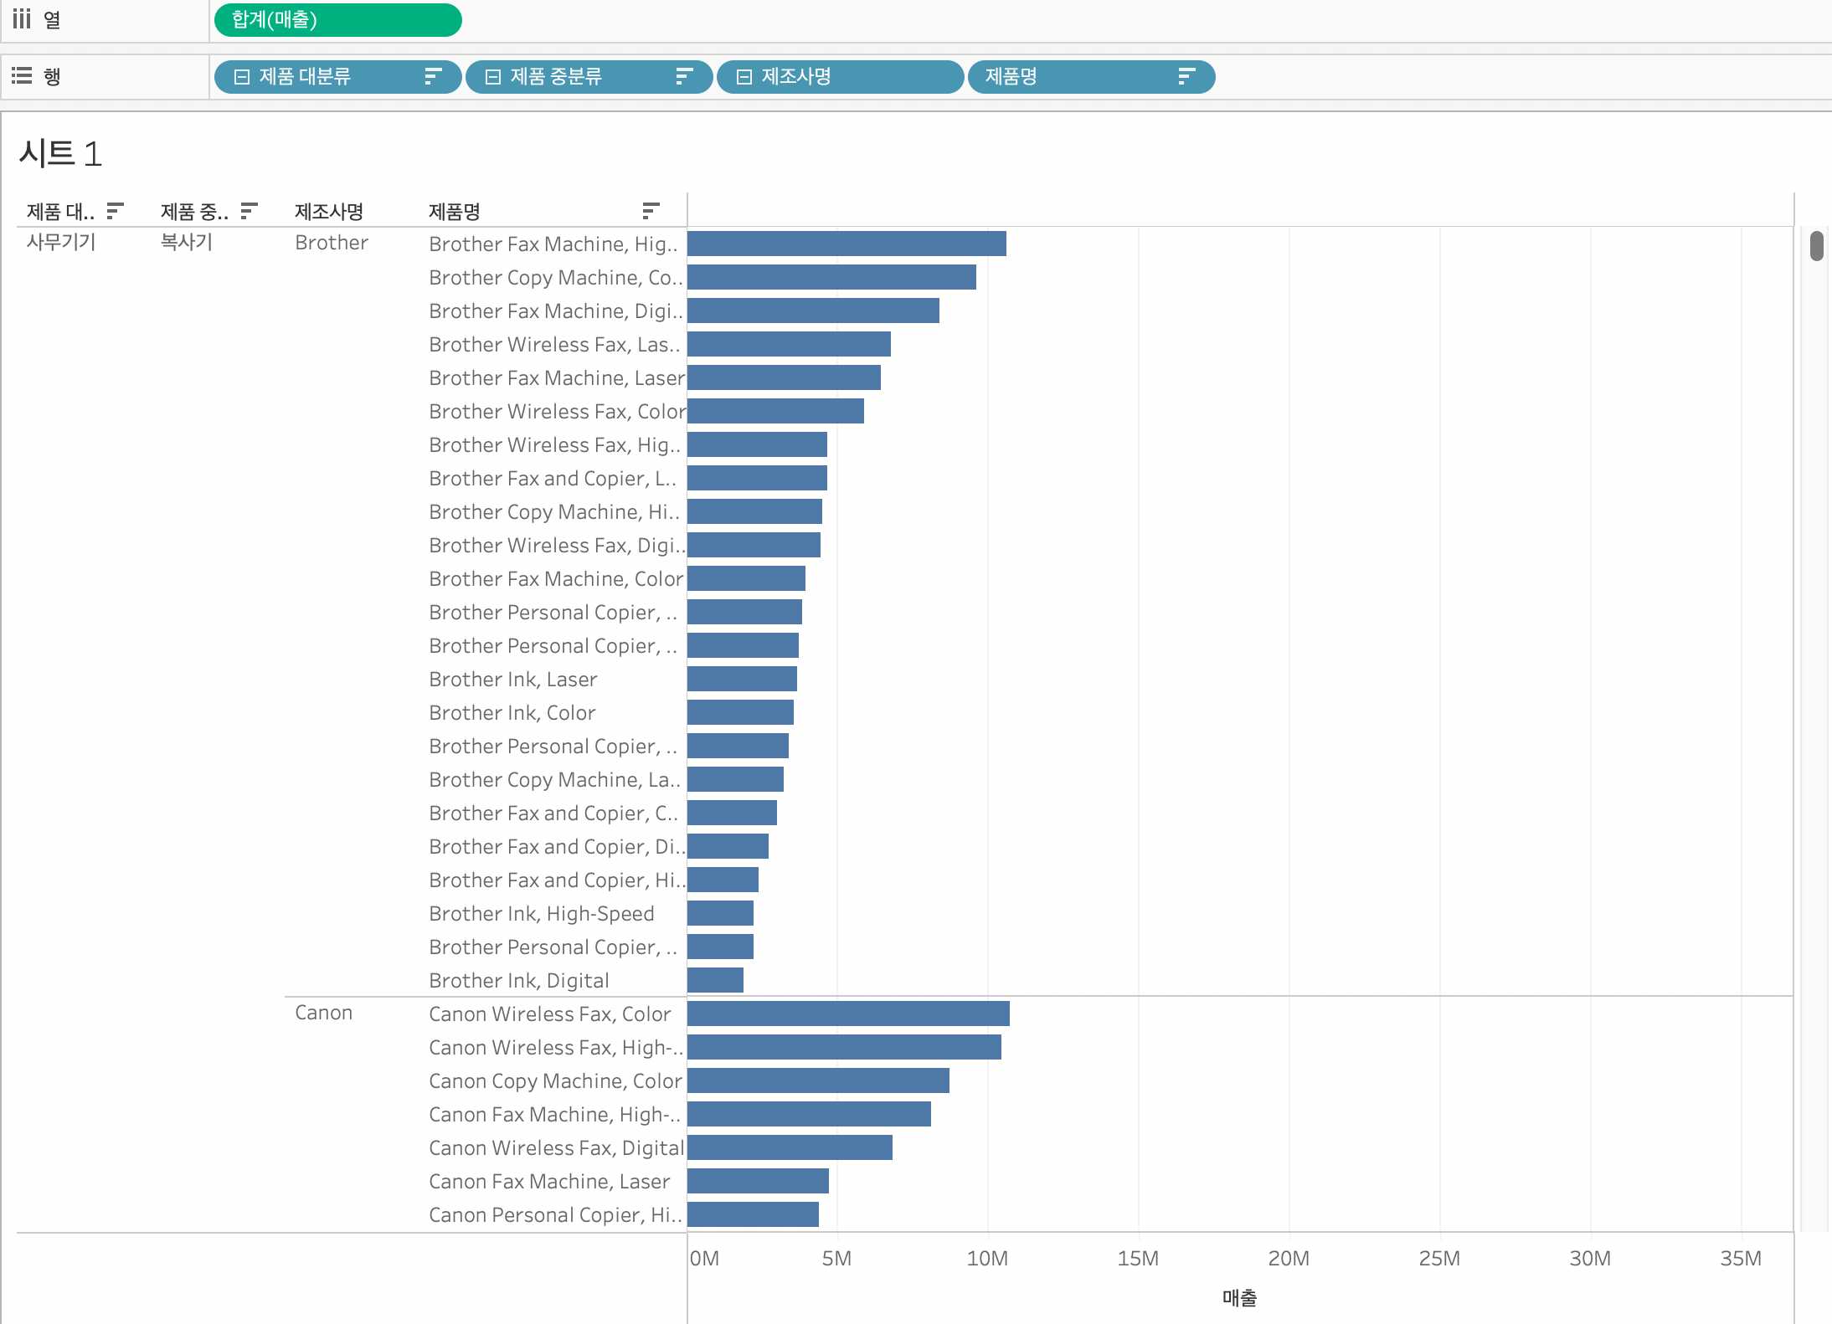
Task: Click the 20M axis tick label
Action: tap(1289, 1258)
